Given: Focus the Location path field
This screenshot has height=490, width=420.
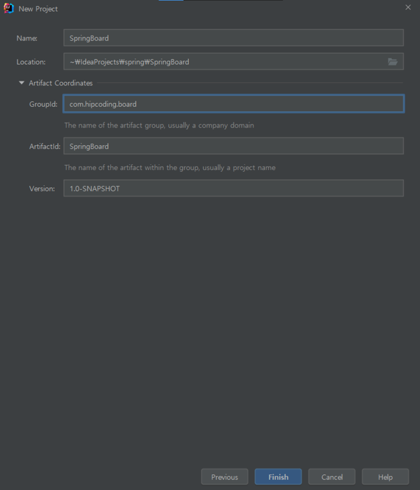Looking at the screenshot, I should pos(225,62).
